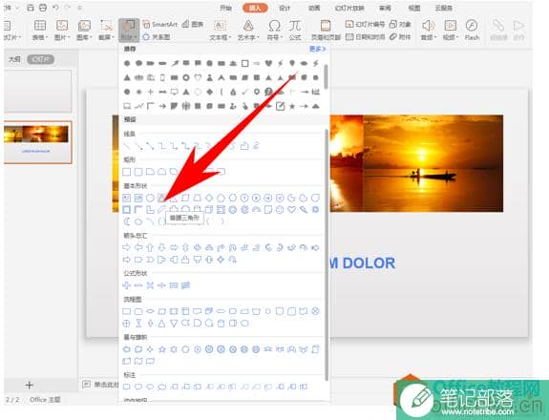Screen dimensions: 549x420
Task: Select the cube basic shape
Action: pos(209,210)
